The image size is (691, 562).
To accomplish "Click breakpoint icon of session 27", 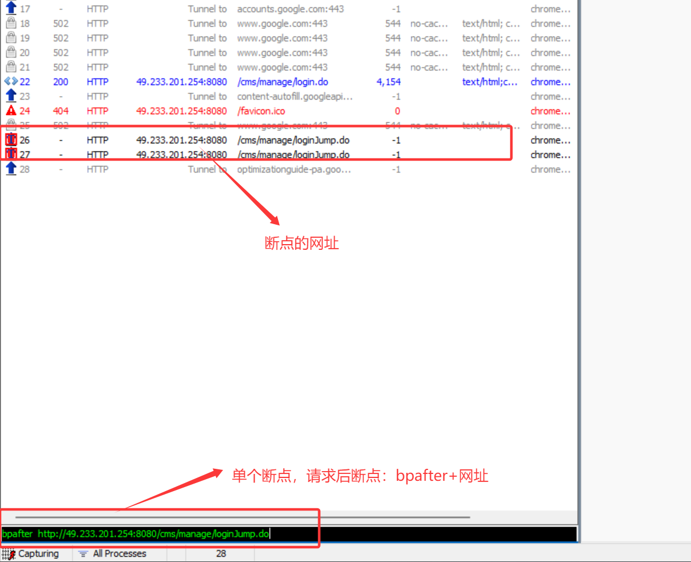I will [x=11, y=154].
